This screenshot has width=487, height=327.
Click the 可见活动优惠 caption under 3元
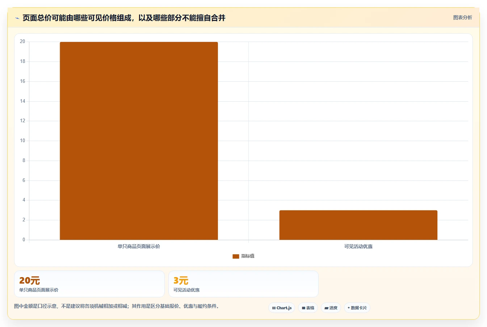pyautogui.click(x=186, y=290)
